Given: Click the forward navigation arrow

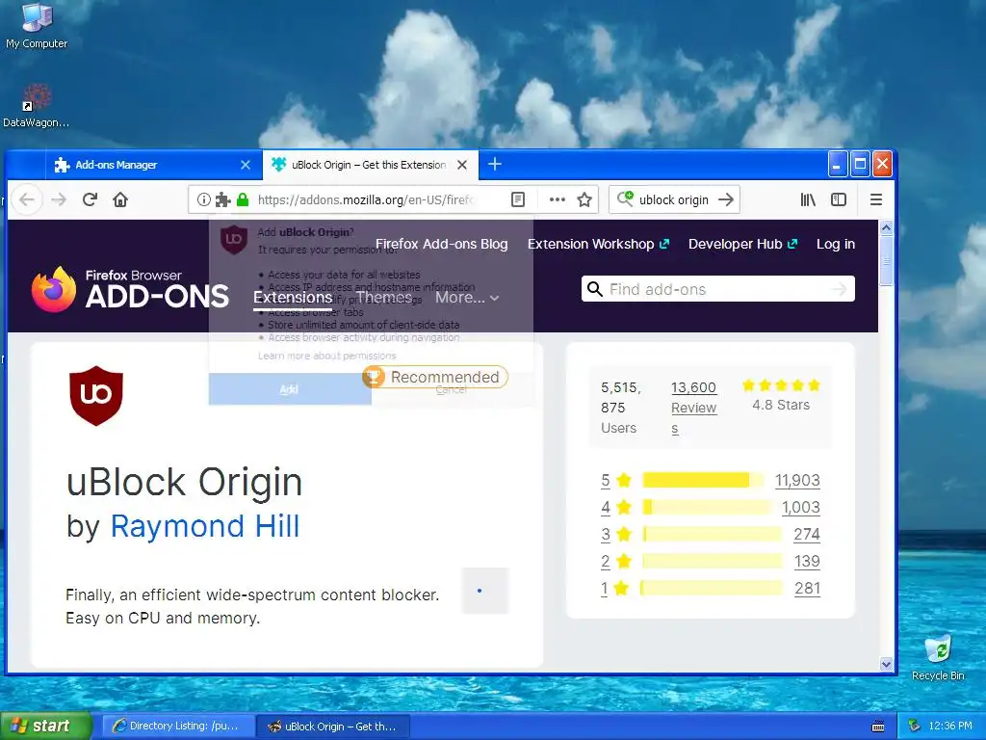Looking at the screenshot, I should (x=59, y=200).
